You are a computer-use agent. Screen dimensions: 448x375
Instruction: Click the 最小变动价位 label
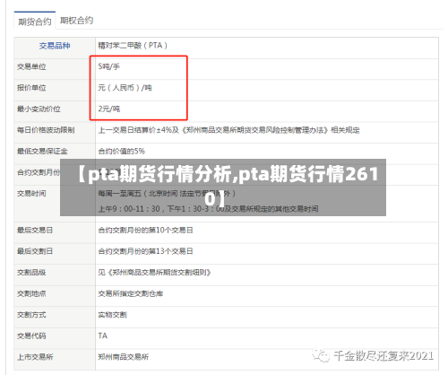pyautogui.click(x=39, y=109)
